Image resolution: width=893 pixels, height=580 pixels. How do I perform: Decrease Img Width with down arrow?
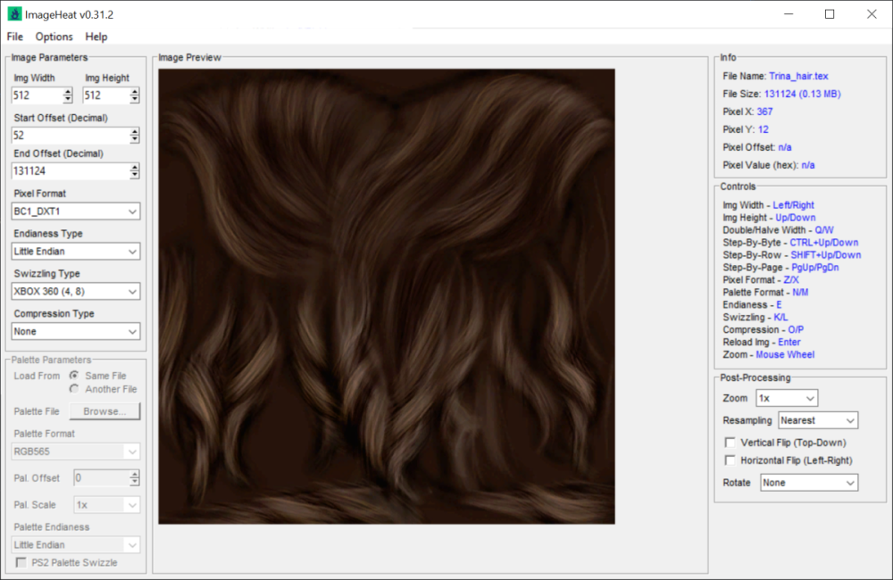[x=68, y=99]
